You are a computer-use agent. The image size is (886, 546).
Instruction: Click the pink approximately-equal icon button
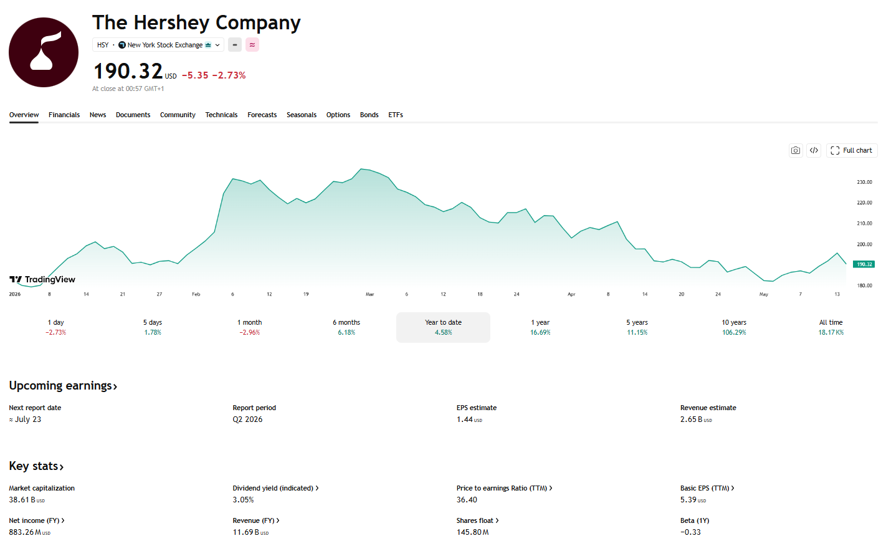pos(252,45)
